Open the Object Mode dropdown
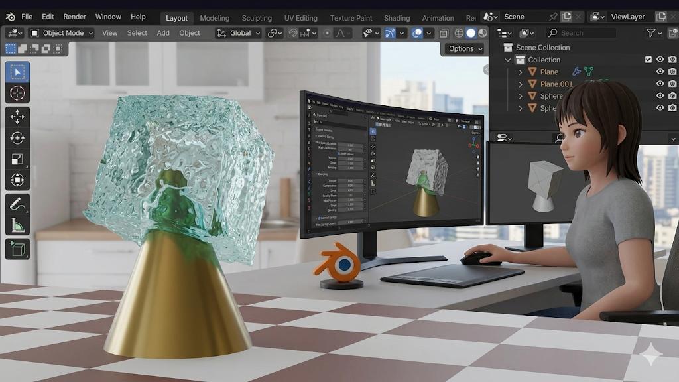This screenshot has height=382, width=679. pyautogui.click(x=62, y=33)
